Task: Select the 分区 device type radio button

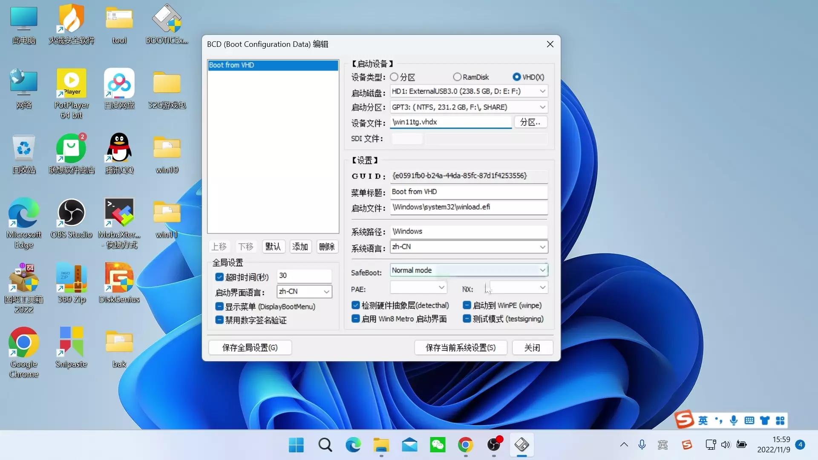Action: point(394,77)
